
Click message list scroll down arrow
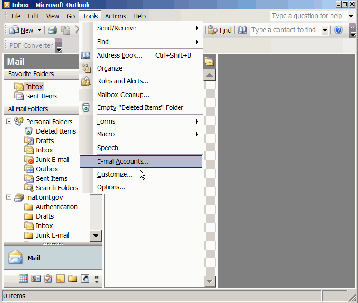tap(210, 281)
